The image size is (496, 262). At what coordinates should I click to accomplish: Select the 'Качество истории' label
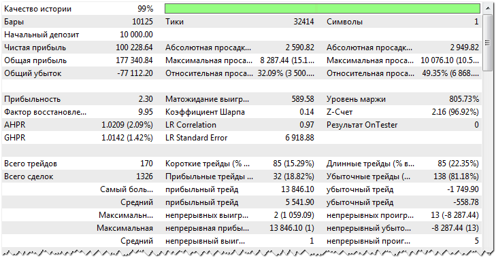37,9
